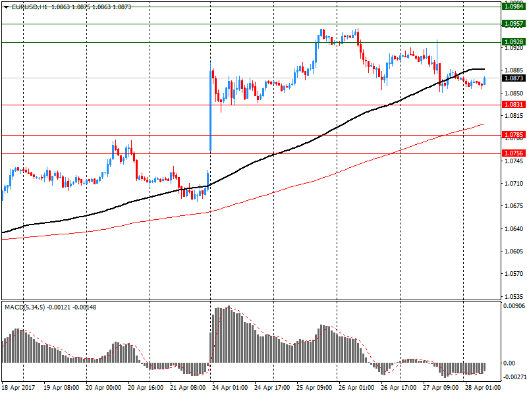Click the highest MACD histogram bar on 24 Apr
This screenshot has height=395, width=527.
click(229, 334)
